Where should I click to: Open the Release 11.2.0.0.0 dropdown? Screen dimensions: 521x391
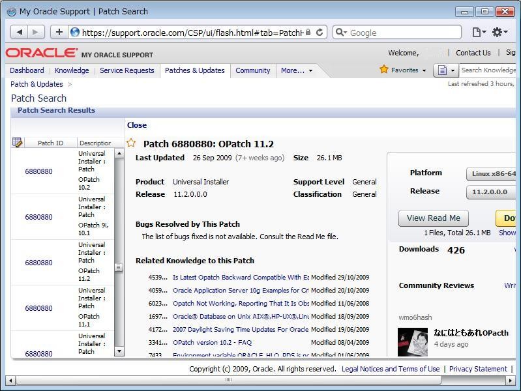[491, 192]
